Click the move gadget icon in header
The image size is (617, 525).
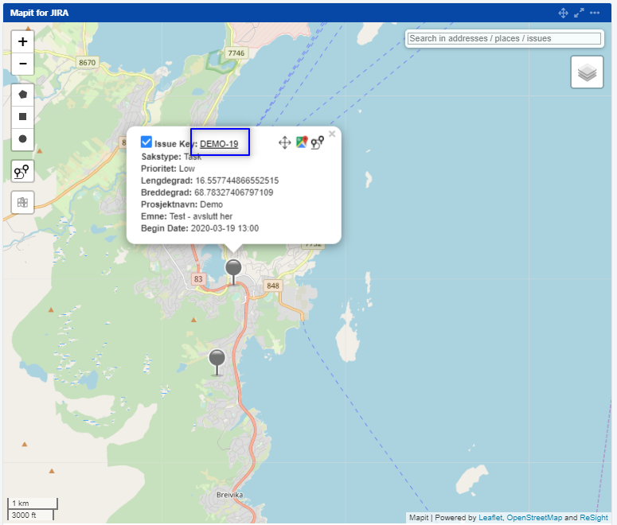[x=563, y=13]
